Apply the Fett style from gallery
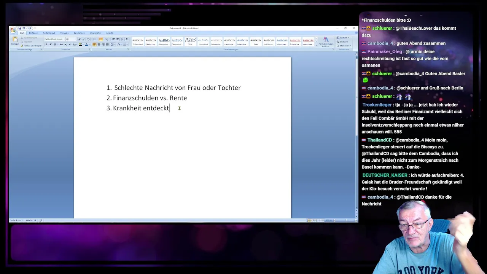 pos(256,41)
